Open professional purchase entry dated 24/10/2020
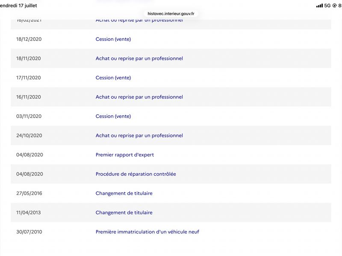The height and width of the screenshot is (256, 342). coord(139,135)
